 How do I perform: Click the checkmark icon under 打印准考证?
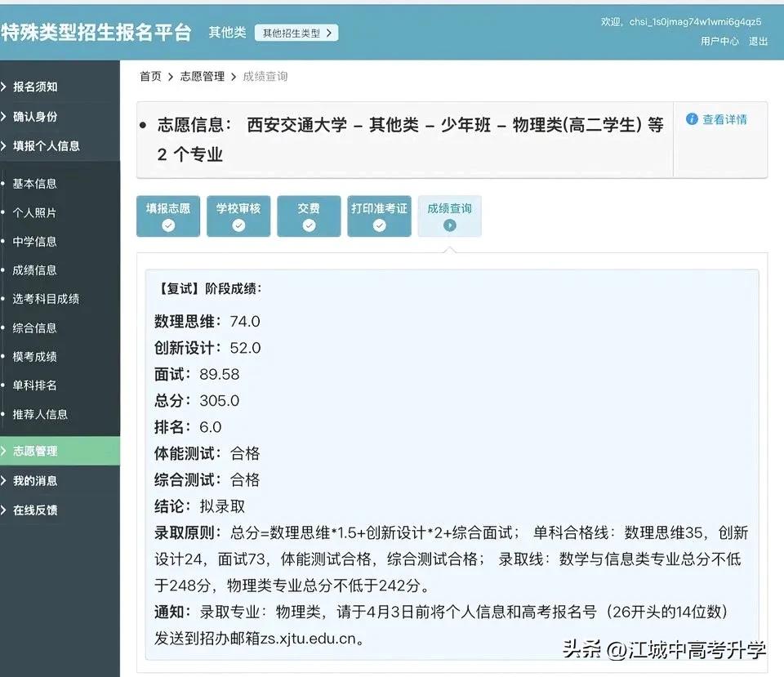[380, 225]
